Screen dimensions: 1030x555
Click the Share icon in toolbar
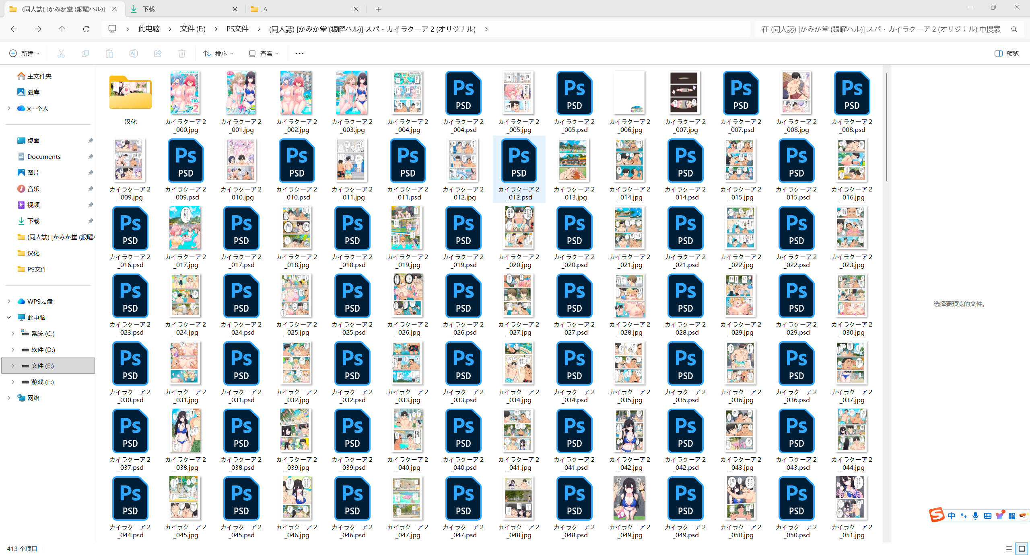click(x=158, y=53)
